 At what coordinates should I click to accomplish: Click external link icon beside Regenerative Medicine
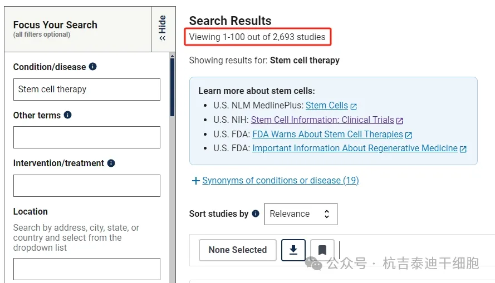(x=463, y=149)
